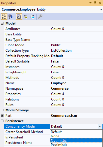The height and width of the screenshot is (147, 103).
Task: Click the Base Type Name value field
Action: [x=76, y=40]
